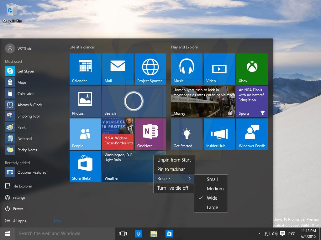Open File Explorer from the taskbar
Image resolution: width=321 pixels, height=240 pixels.
154,234
